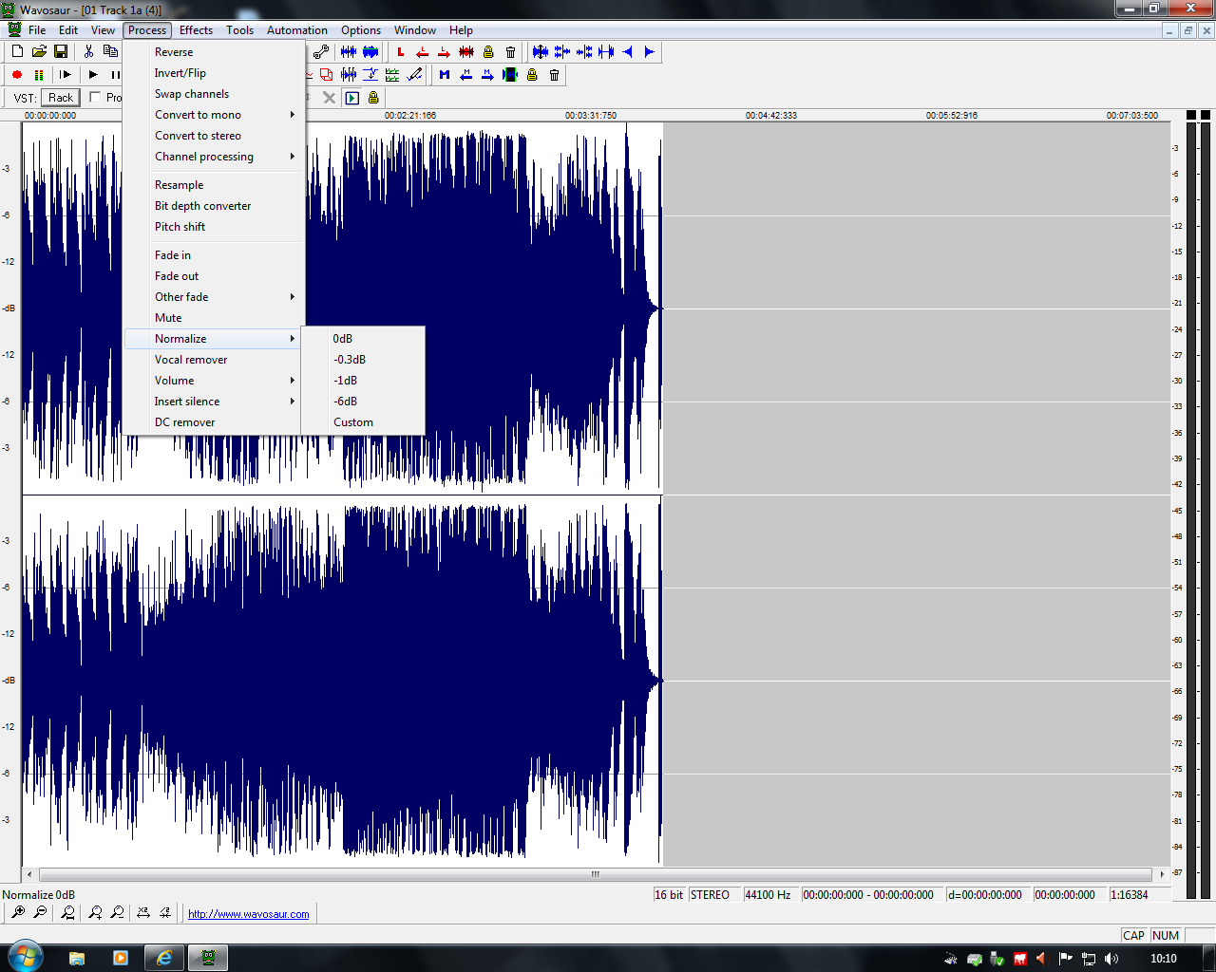Click the horizontal zoom in magnifier icon

click(x=18, y=913)
